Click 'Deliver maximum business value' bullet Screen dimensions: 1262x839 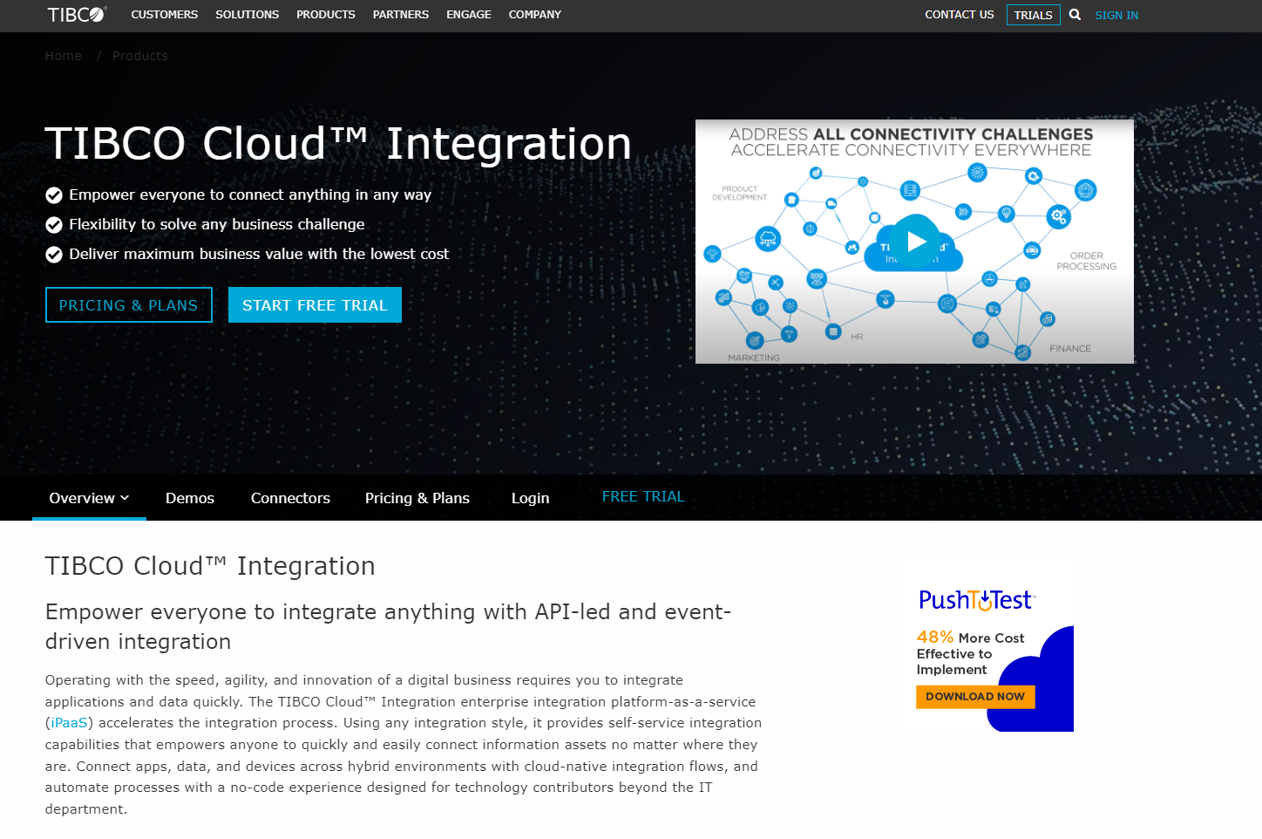tap(259, 254)
